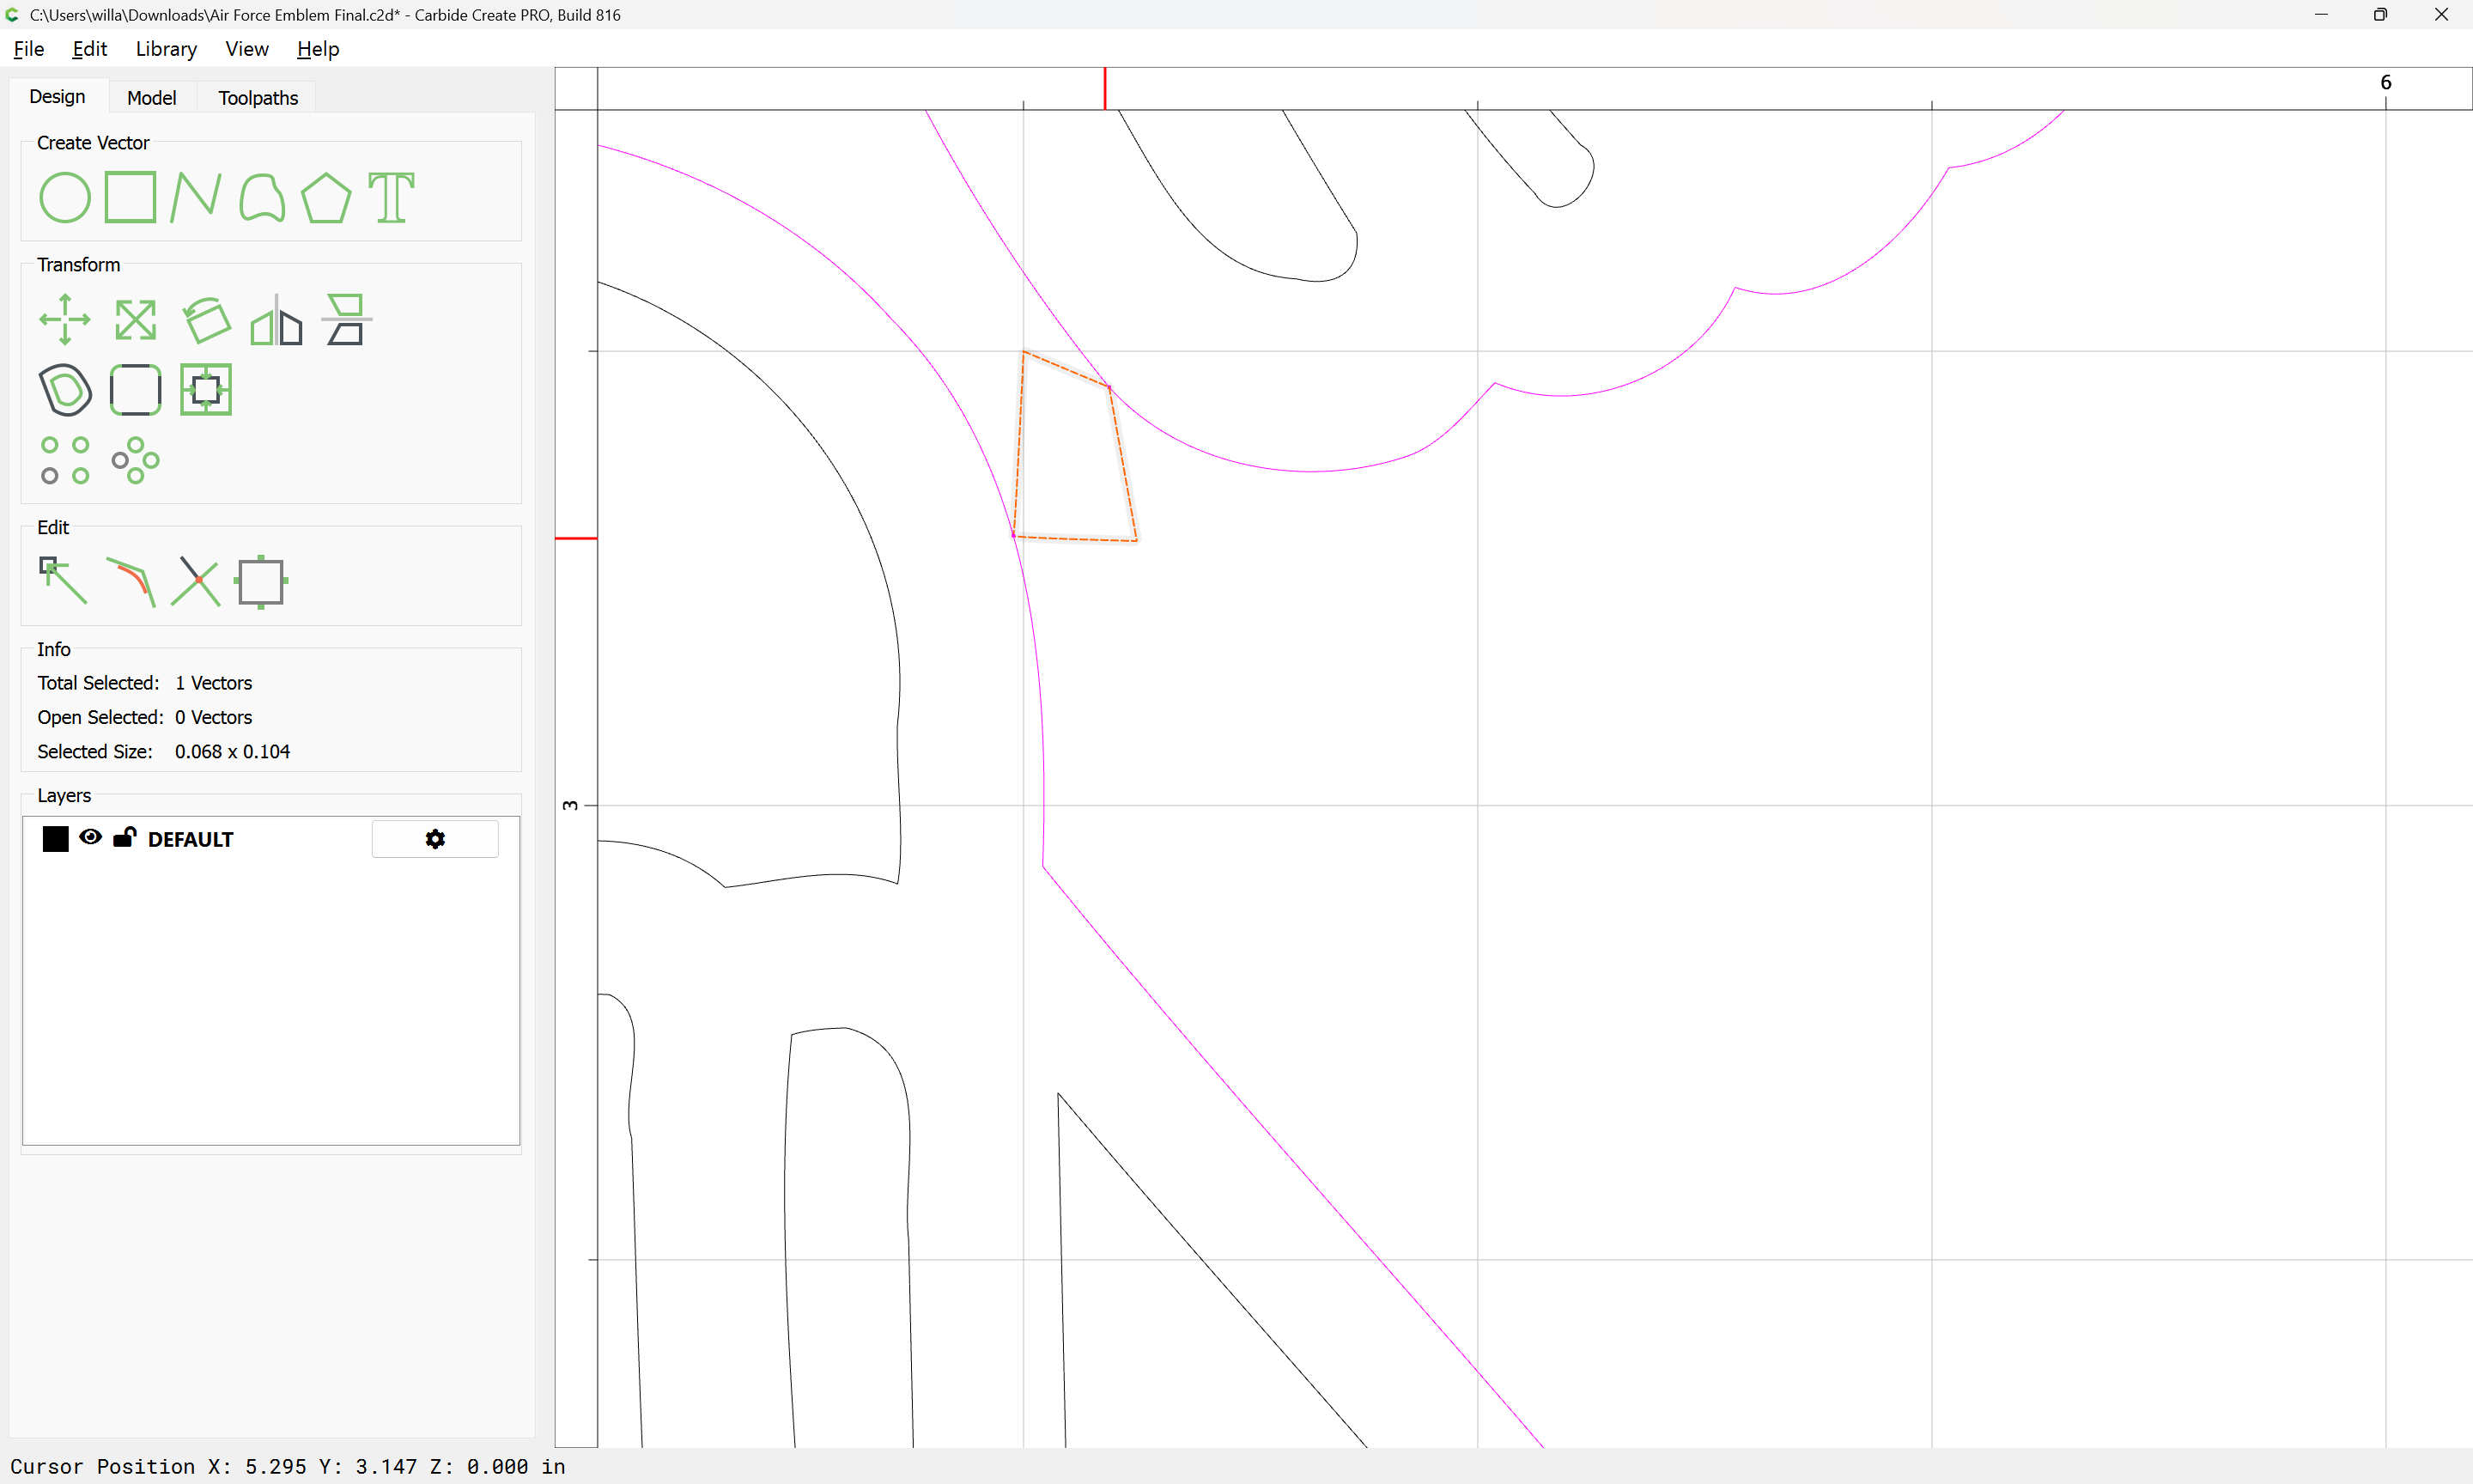The height and width of the screenshot is (1484, 2473).
Task: Open the Help menu
Action: [x=318, y=49]
